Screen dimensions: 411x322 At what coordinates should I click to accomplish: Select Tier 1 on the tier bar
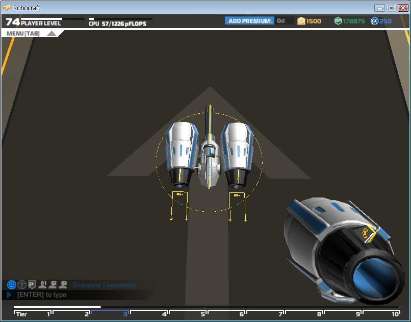pyautogui.click(x=33, y=313)
